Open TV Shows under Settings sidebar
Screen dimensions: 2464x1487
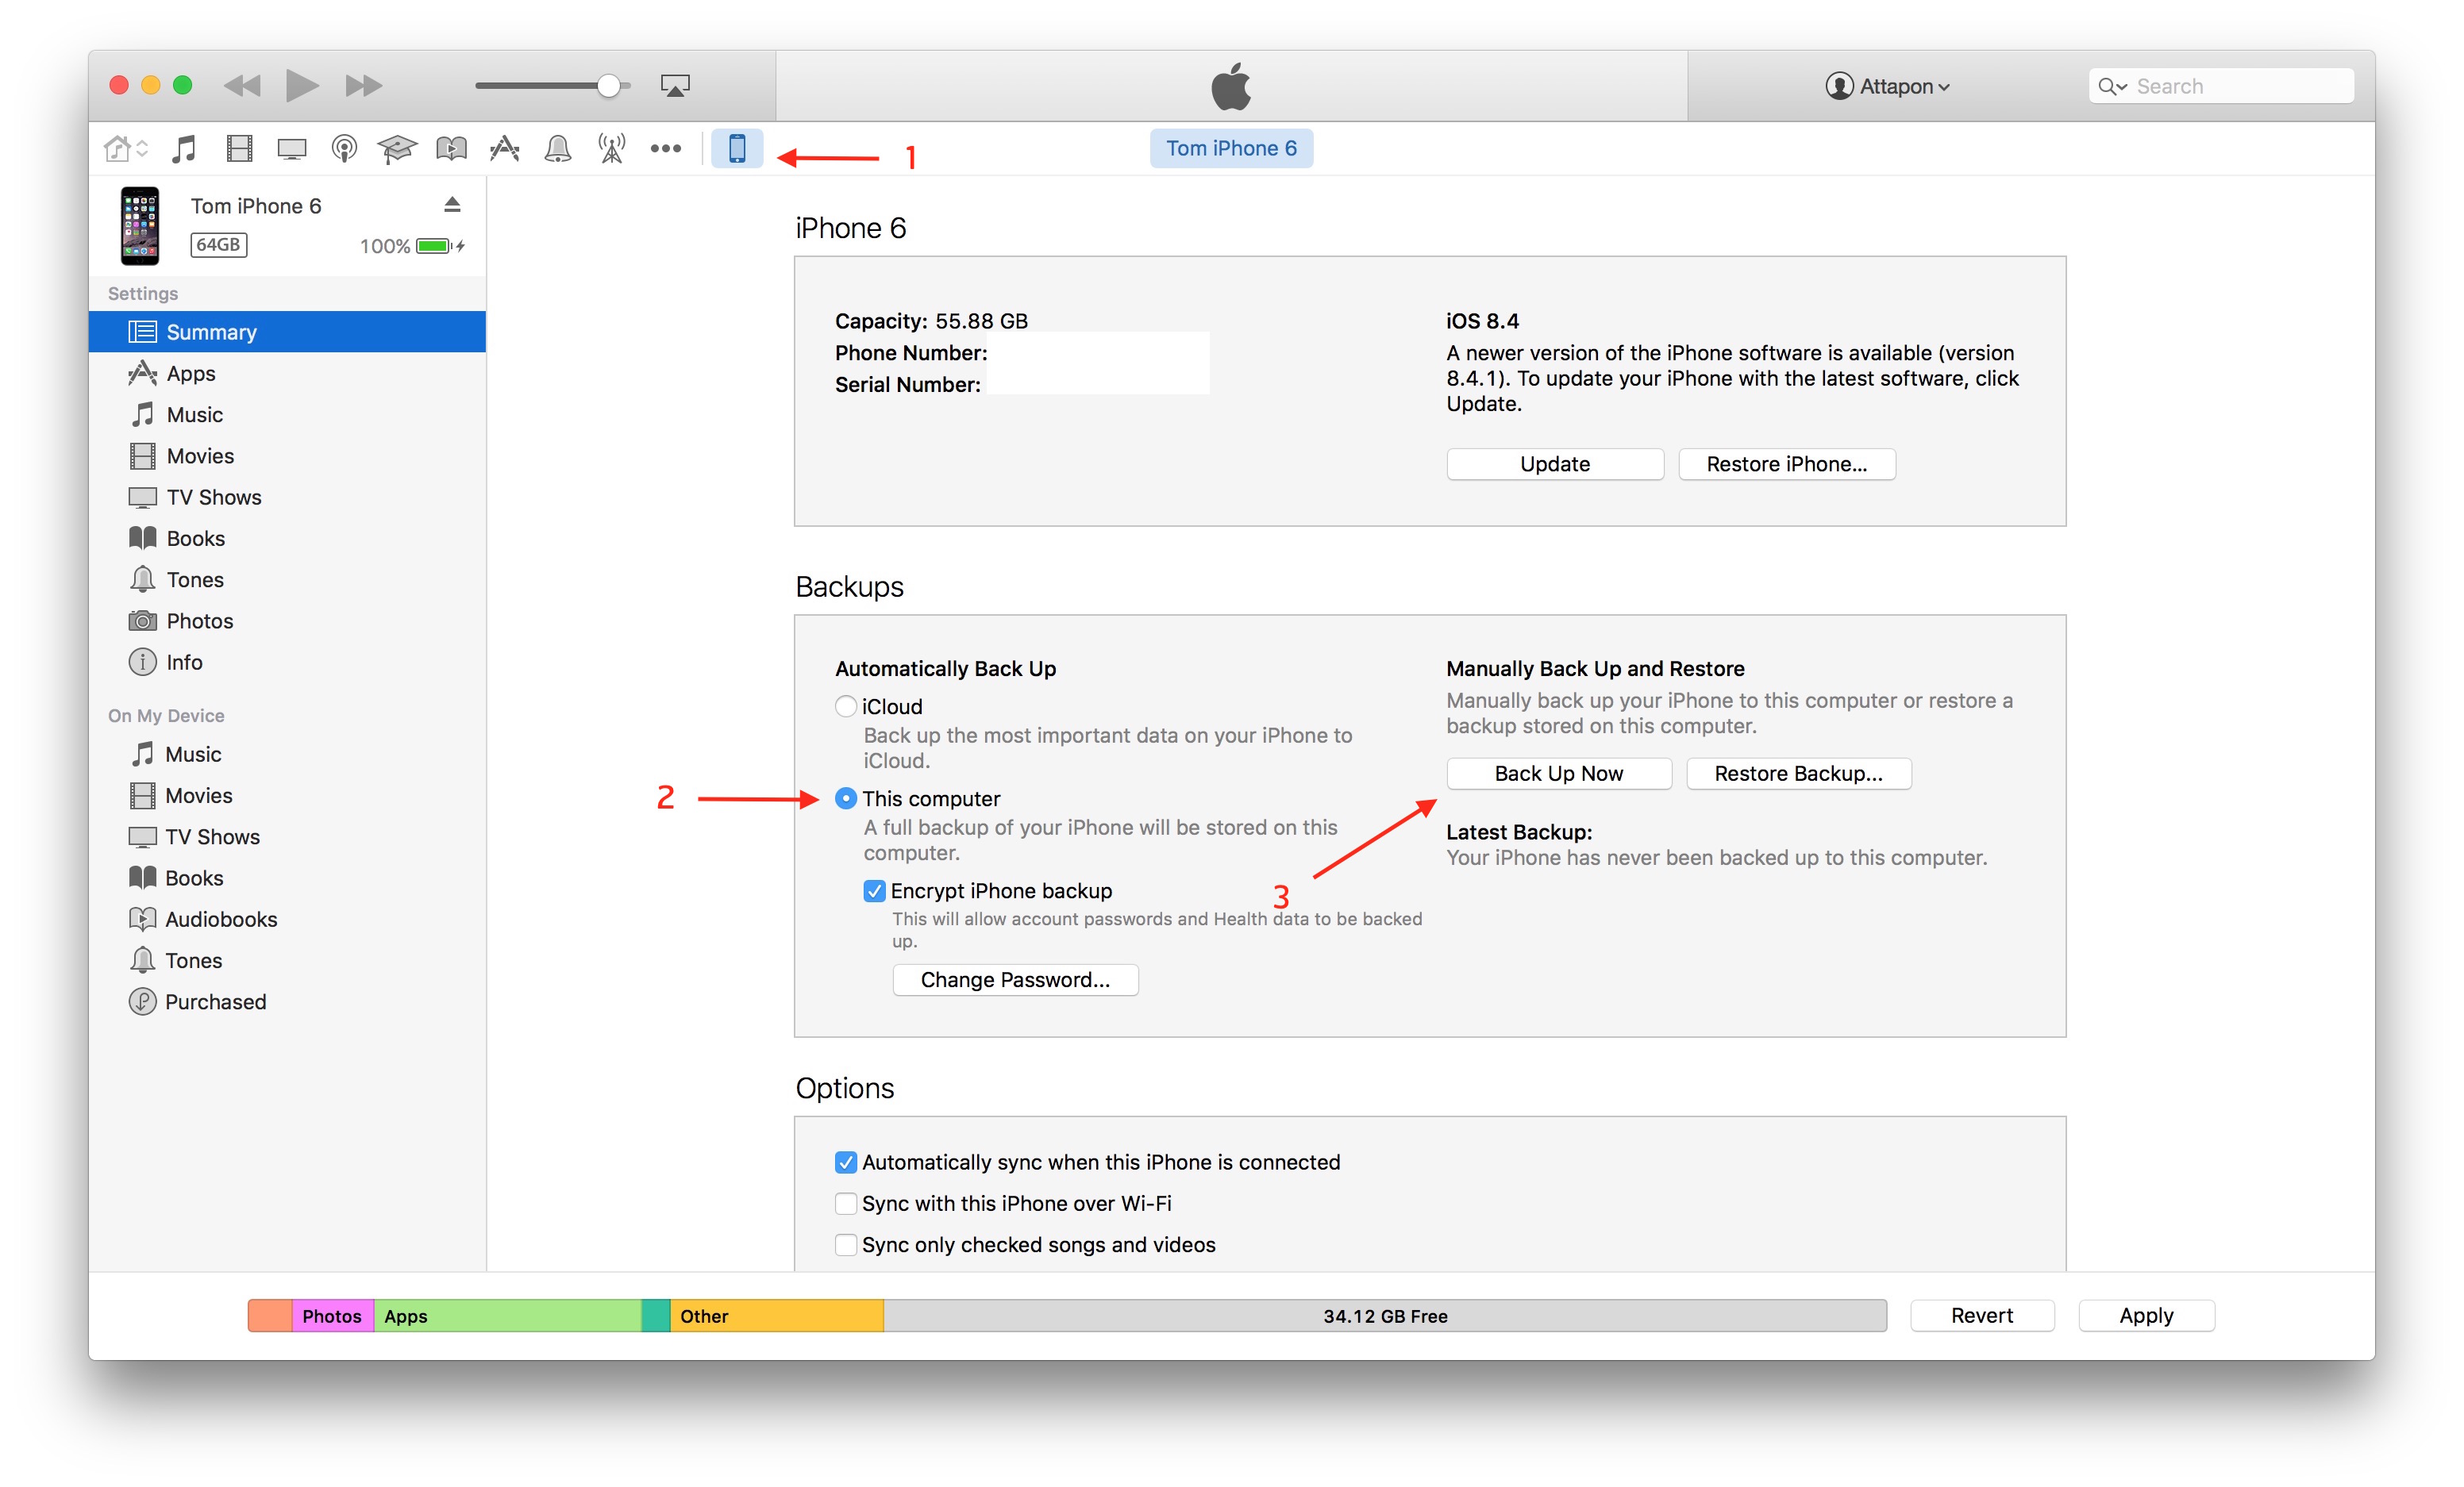pyautogui.click(x=287, y=497)
